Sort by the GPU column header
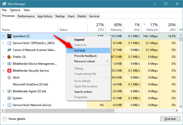183x125 pixels. pyautogui.click(x=168, y=27)
